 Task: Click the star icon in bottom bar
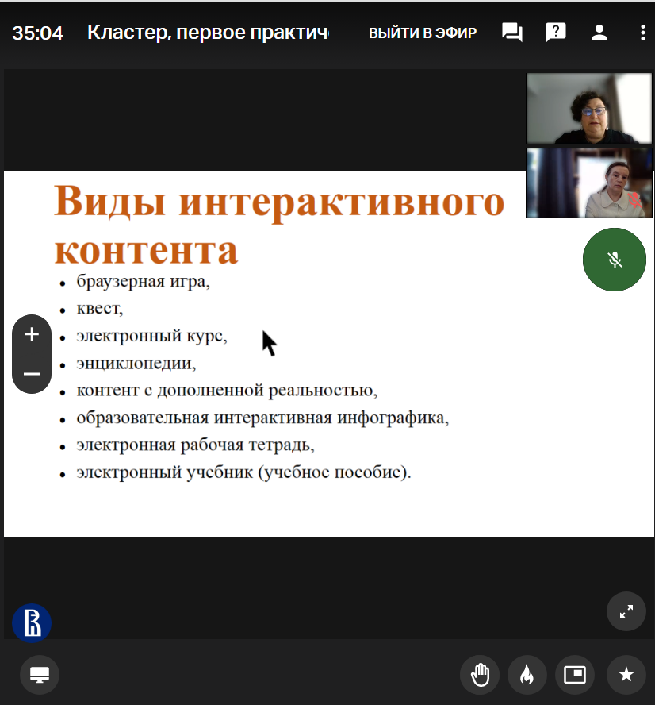pyautogui.click(x=626, y=675)
